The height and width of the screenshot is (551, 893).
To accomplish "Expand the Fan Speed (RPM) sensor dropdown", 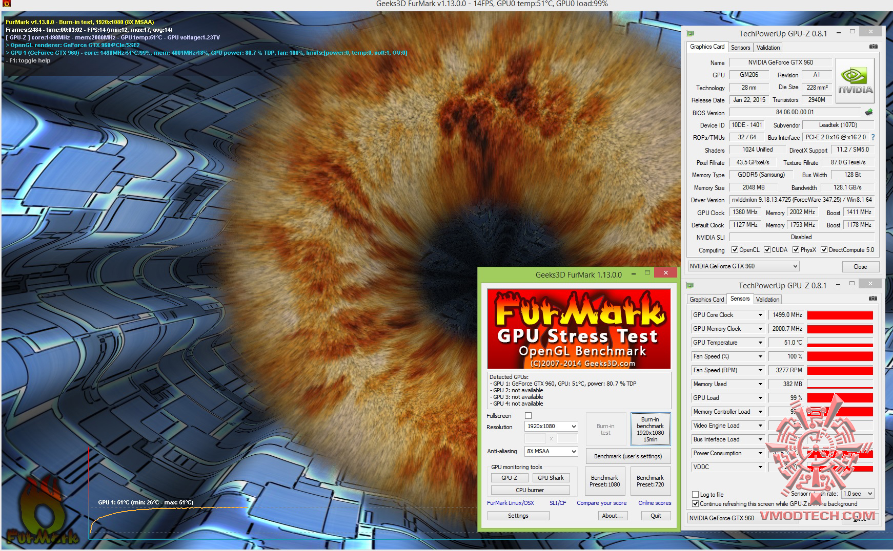I will pos(760,370).
